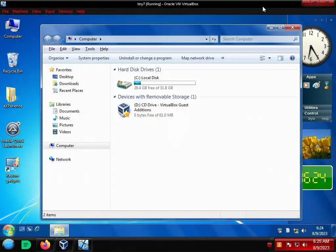The image size is (336, 252).
Task: Click the paint palette icon in Apps gadget
Action: click(316, 85)
